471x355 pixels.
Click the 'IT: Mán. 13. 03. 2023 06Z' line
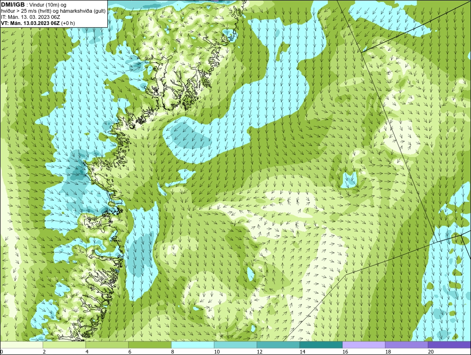(x=31, y=17)
